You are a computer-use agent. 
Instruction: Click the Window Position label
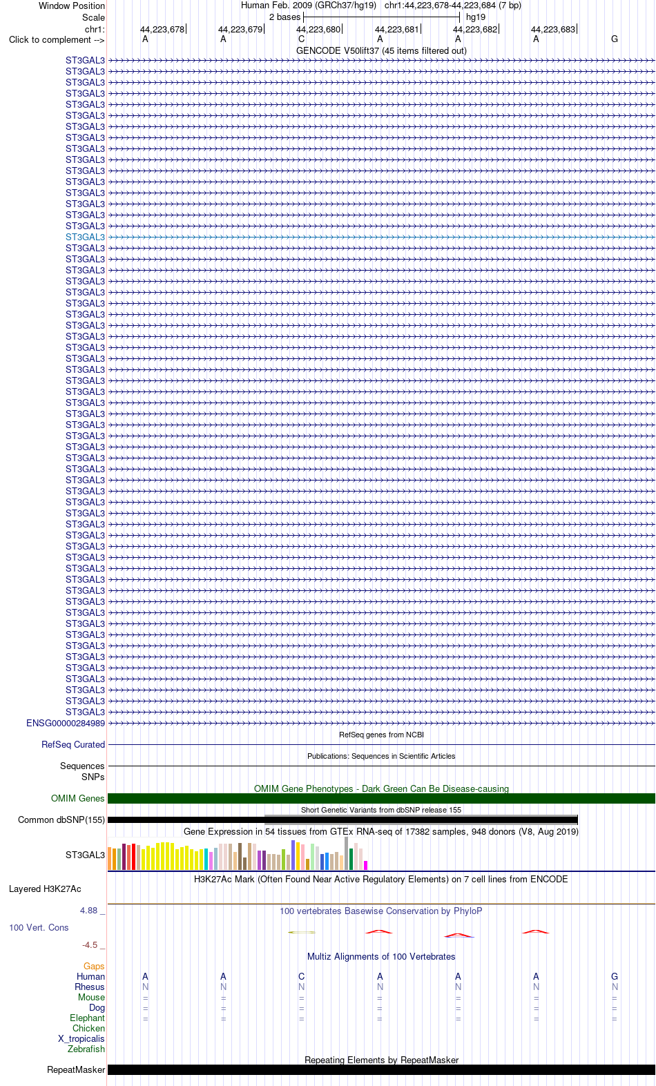[x=72, y=6]
